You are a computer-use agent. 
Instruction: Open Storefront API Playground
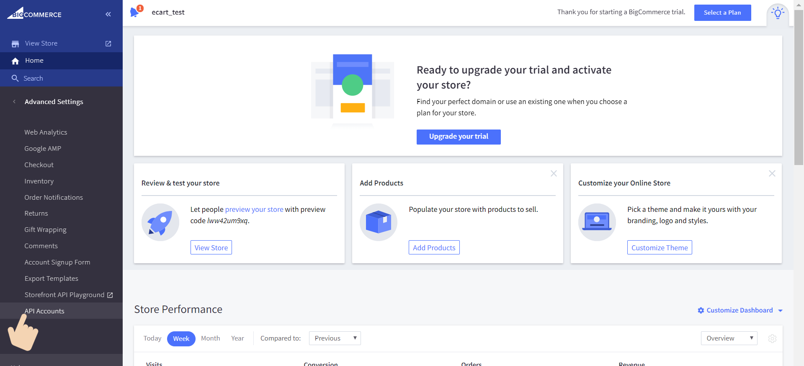pos(64,295)
